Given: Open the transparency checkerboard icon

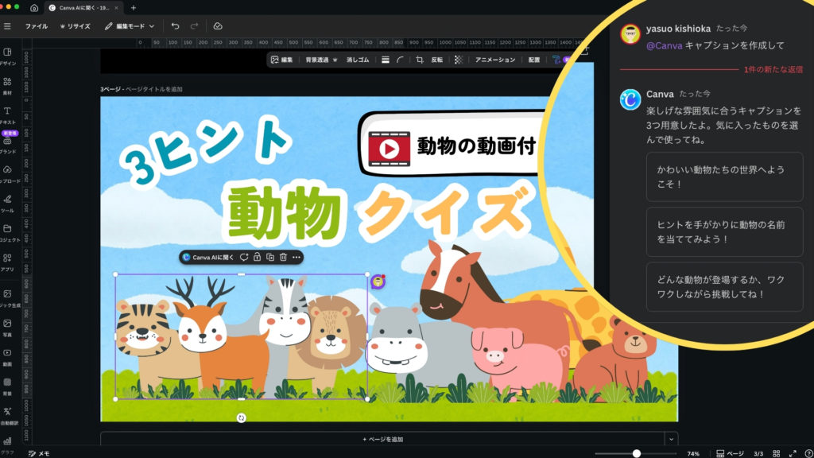Looking at the screenshot, I should 458,60.
